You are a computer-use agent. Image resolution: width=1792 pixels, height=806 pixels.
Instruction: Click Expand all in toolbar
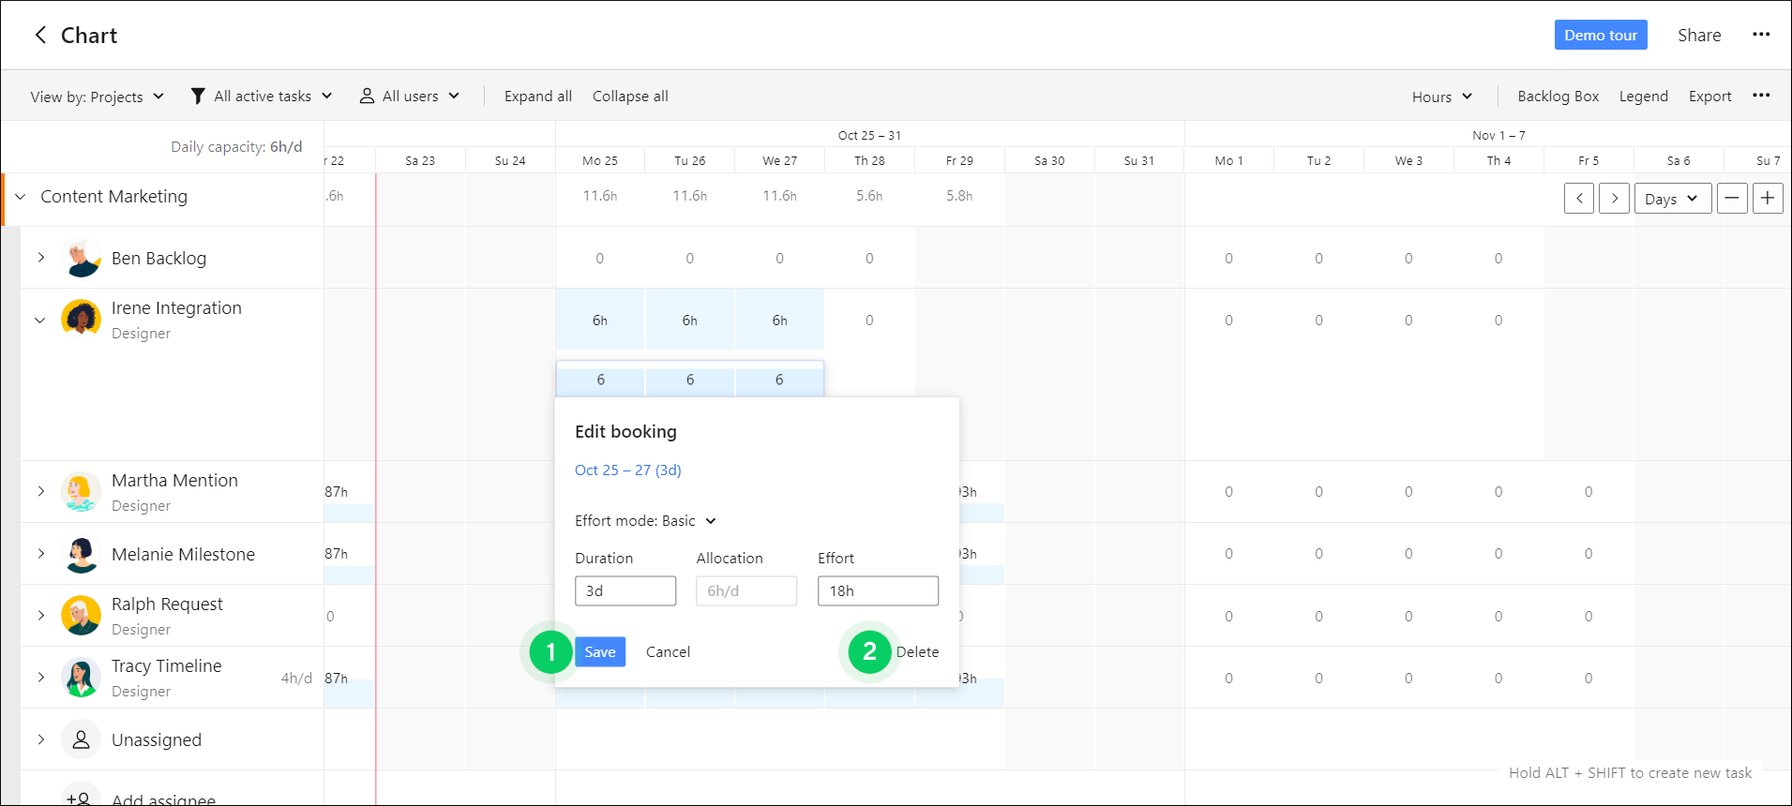tap(537, 97)
